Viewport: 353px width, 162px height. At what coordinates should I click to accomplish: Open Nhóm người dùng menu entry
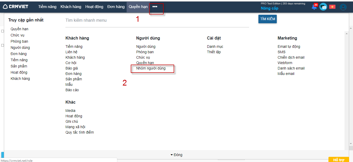click(151, 68)
